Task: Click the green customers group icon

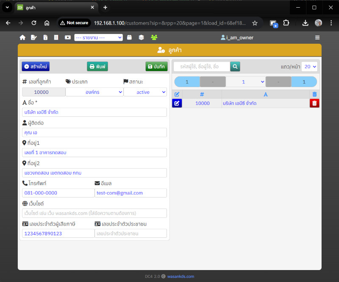Action: click(x=154, y=37)
